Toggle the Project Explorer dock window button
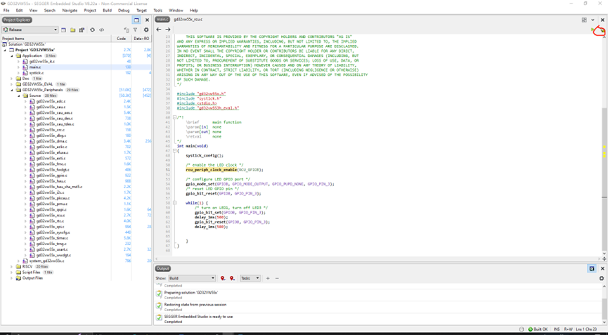The width and height of the screenshot is (608, 335). (136, 20)
